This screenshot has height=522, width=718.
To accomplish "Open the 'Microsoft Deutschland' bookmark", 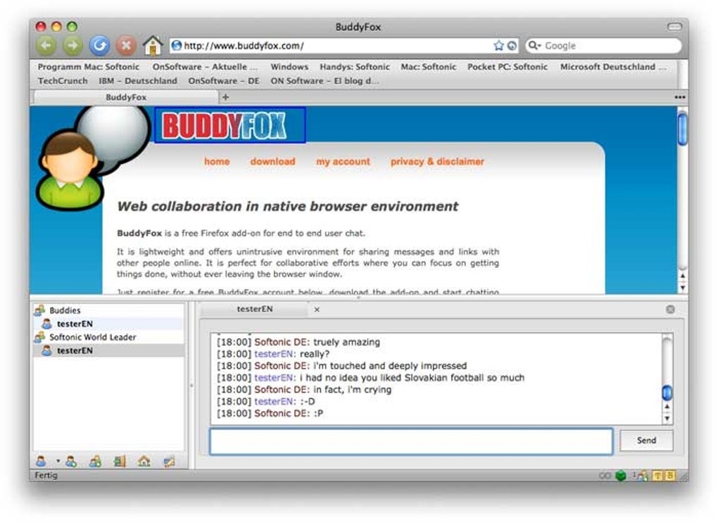I will coord(612,67).
